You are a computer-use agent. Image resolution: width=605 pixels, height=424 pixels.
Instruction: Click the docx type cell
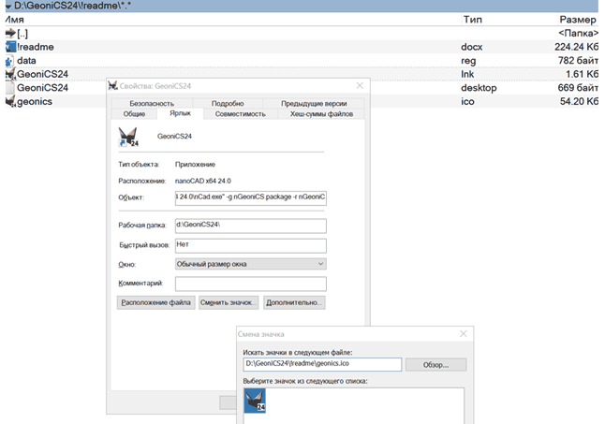click(x=471, y=47)
